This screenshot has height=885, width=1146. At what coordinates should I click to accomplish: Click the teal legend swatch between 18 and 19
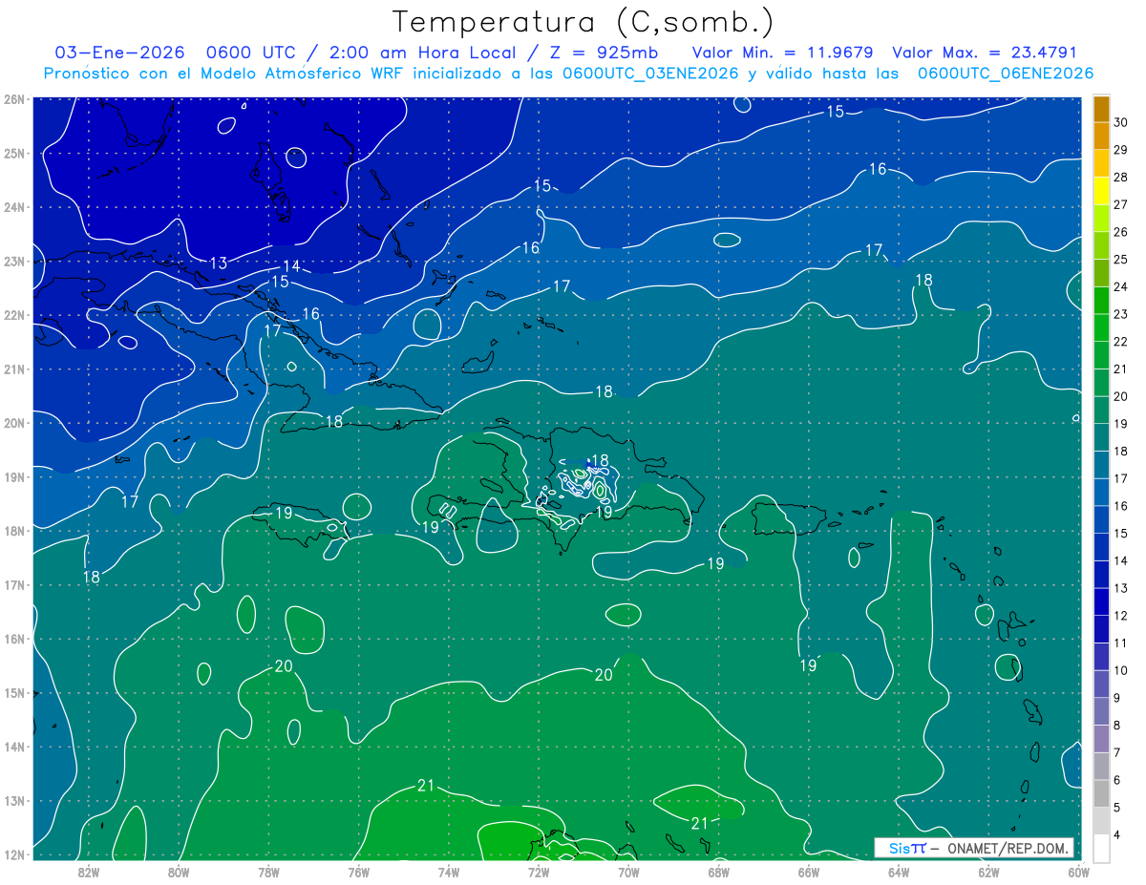tap(1101, 437)
